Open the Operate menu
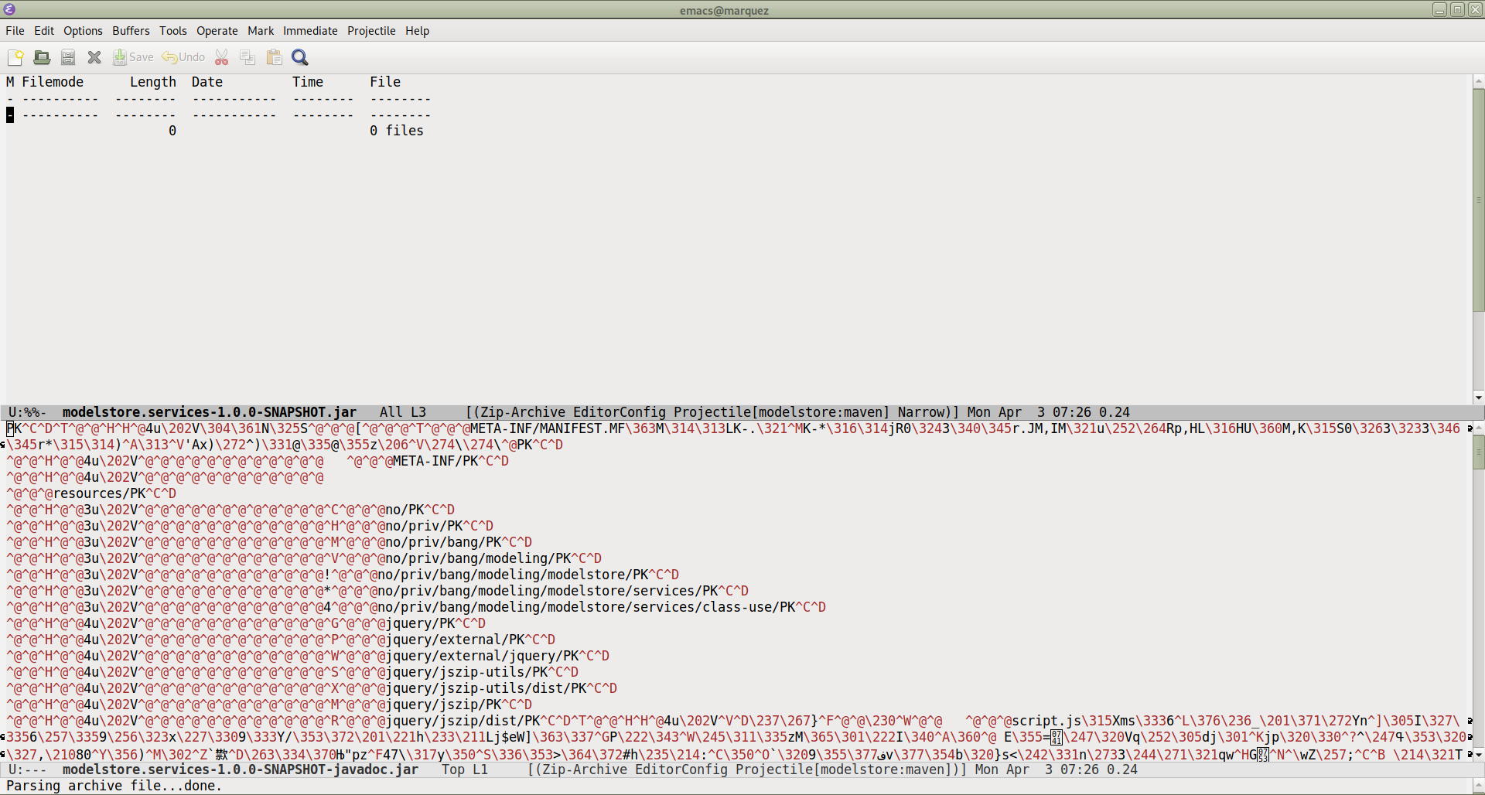 tap(217, 30)
